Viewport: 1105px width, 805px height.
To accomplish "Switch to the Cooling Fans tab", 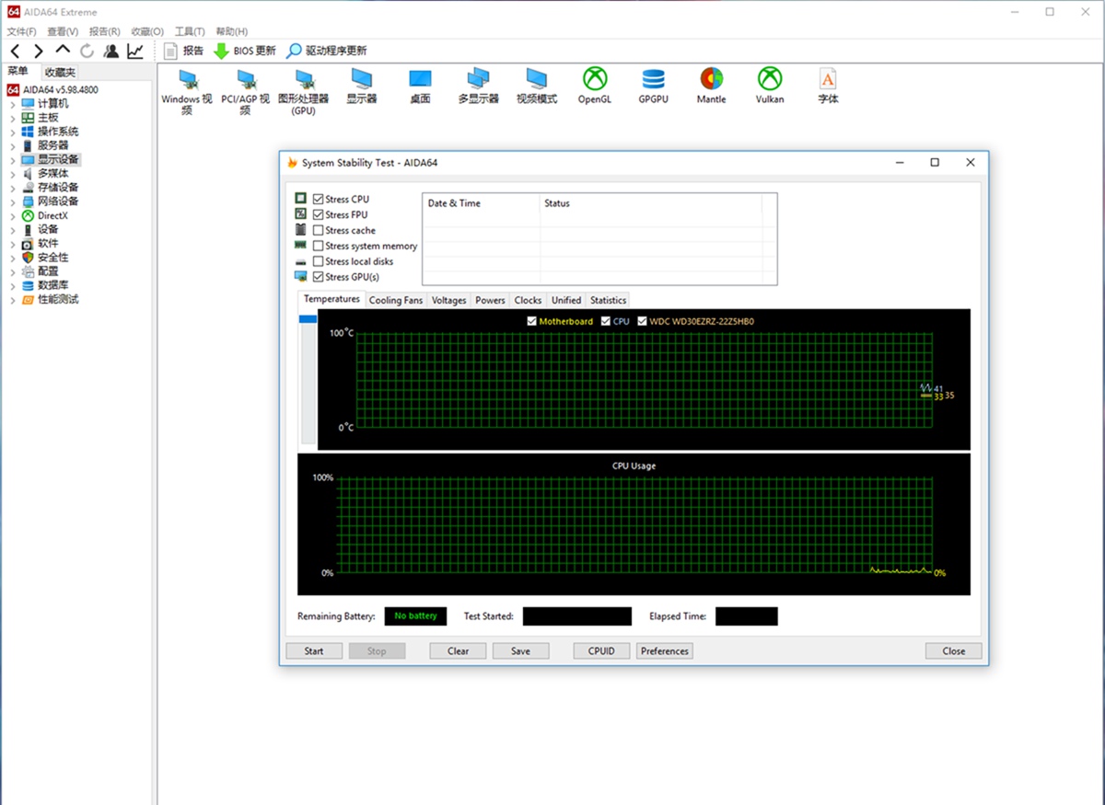I will 396,300.
